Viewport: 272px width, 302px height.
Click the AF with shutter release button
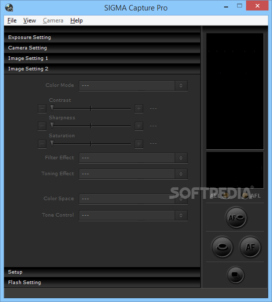pos(236,218)
